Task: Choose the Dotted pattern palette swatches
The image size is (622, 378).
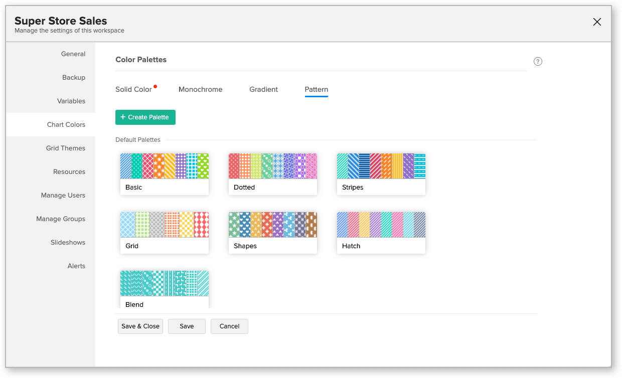Action: click(273, 166)
